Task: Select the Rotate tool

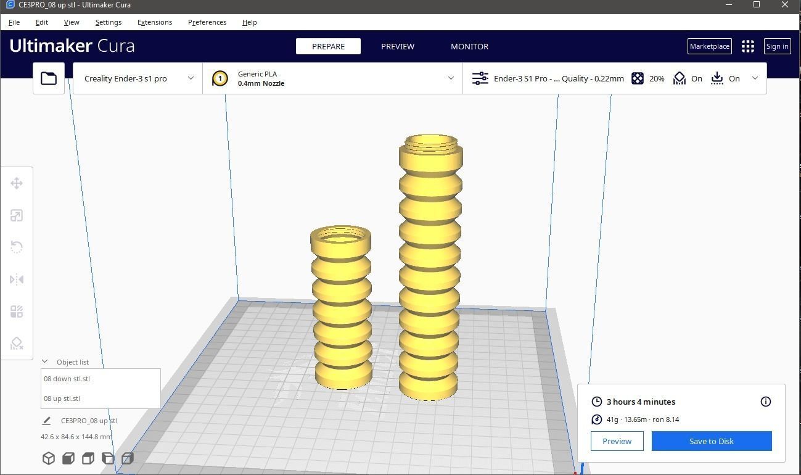Action: [x=17, y=247]
